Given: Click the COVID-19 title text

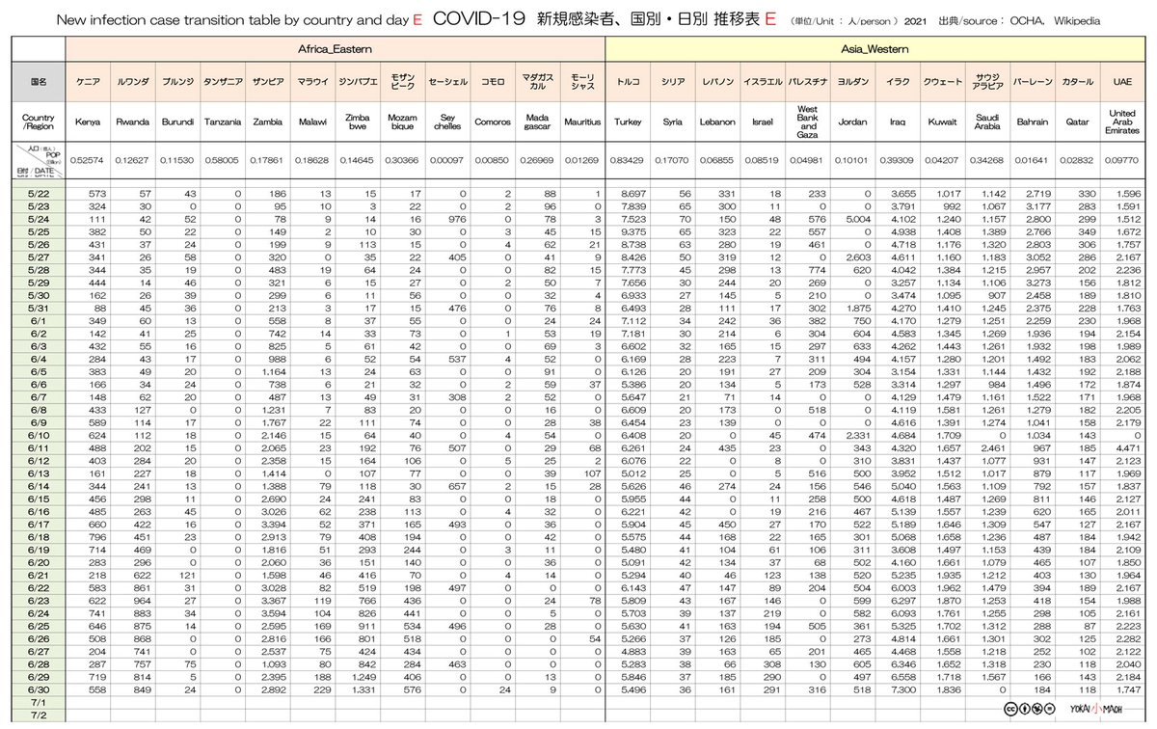Looking at the screenshot, I should point(480,19).
